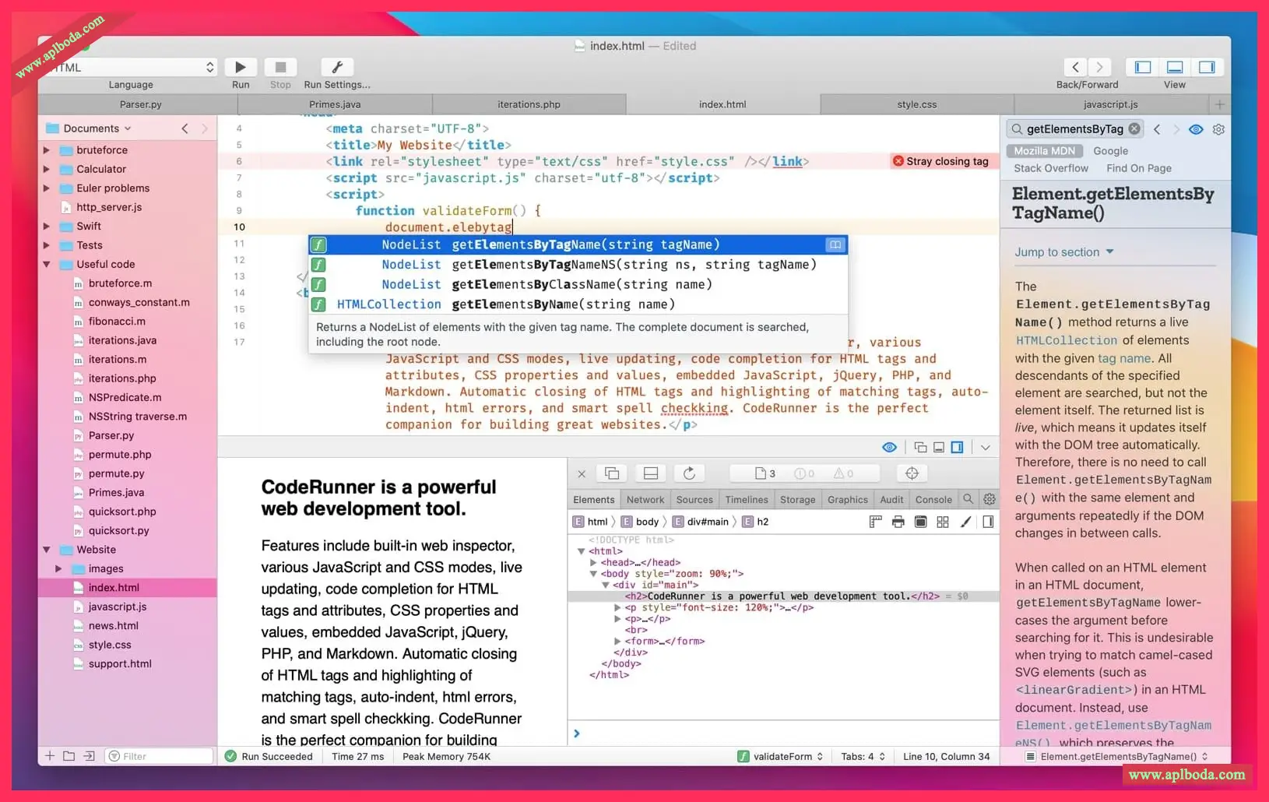Switch to the style.css tab
1269x802 pixels.
click(x=916, y=104)
